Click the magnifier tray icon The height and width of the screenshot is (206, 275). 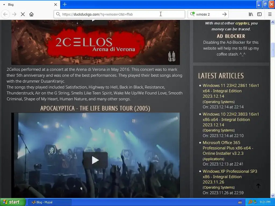(x=250, y=202)
